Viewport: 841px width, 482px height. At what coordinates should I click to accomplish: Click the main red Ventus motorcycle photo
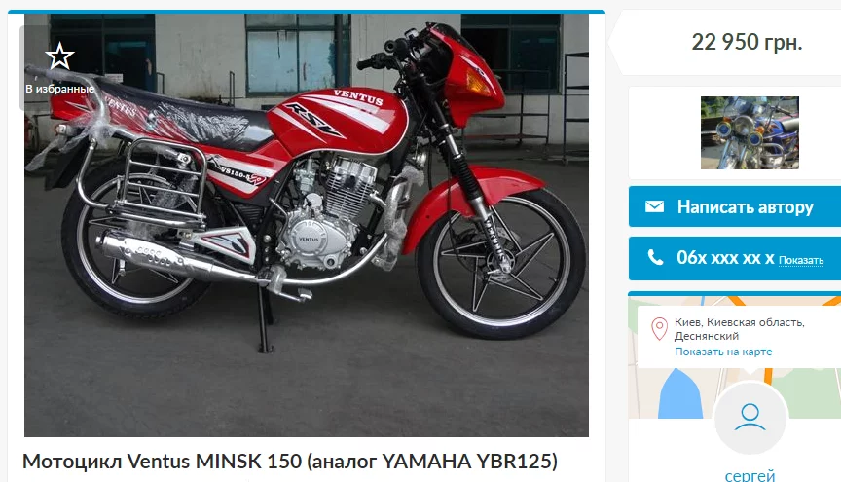click(x=307, y=225)
